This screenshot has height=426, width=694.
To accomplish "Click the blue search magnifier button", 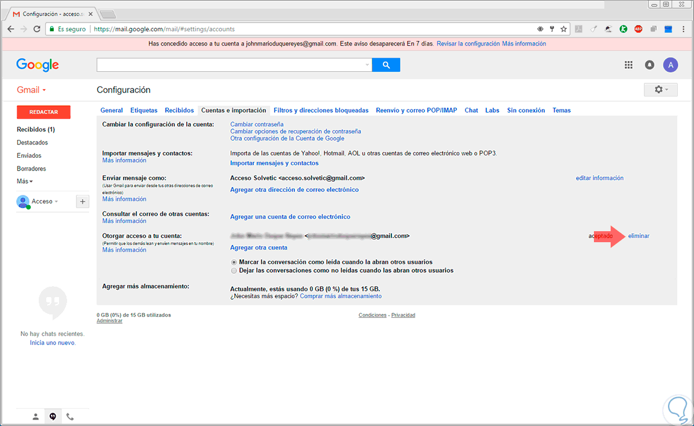I will pos(386,65).
